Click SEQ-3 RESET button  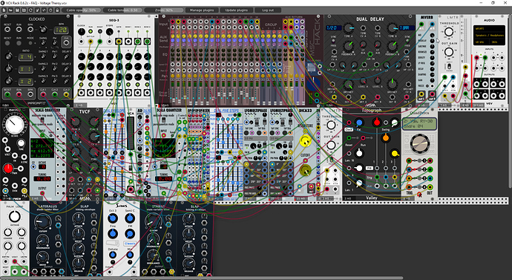click(100, 32)
